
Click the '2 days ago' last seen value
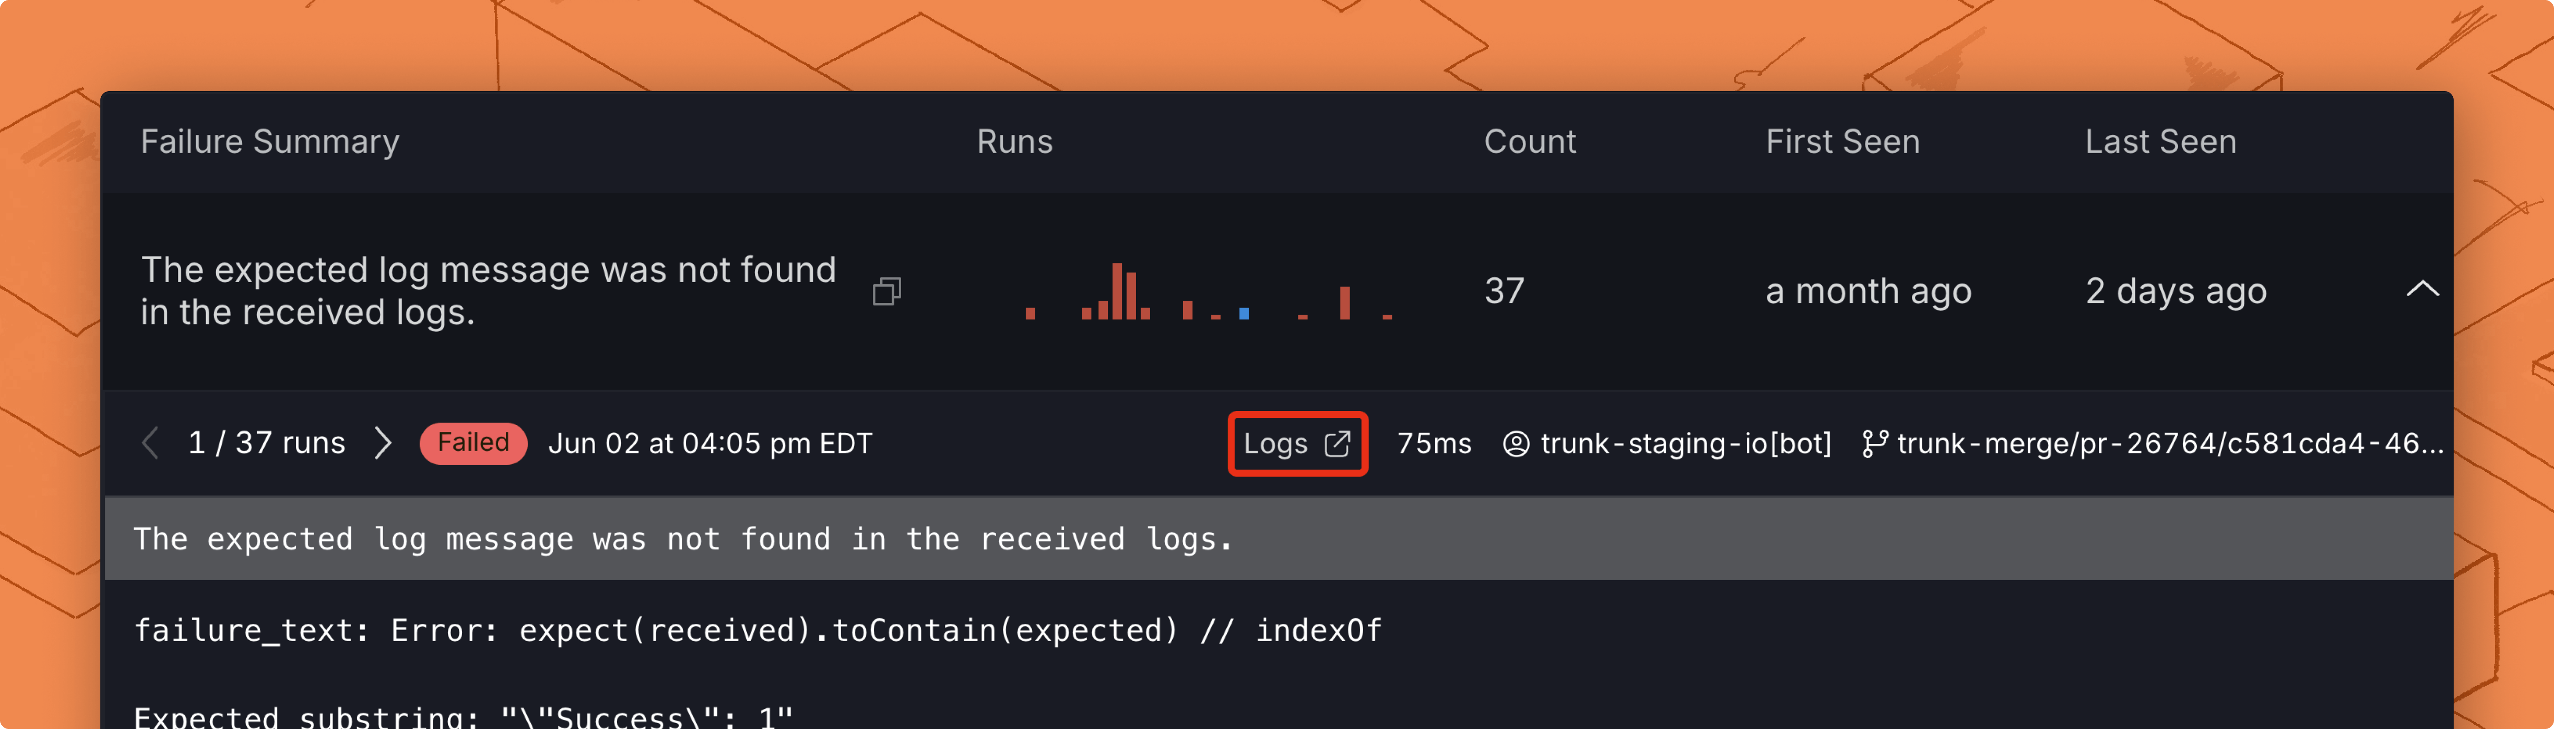coord(2175,291)
